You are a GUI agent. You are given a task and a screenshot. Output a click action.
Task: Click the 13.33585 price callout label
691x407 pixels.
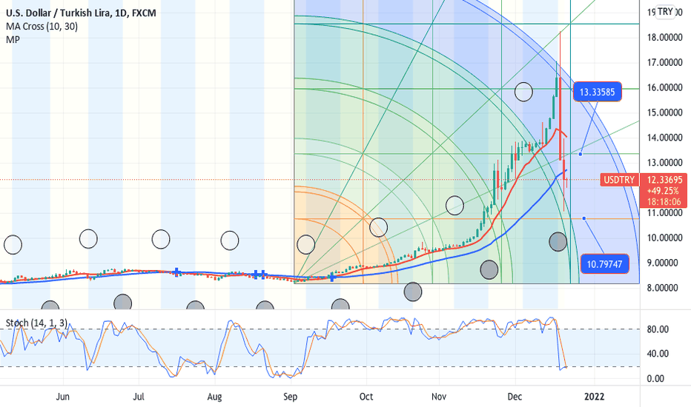597,92
